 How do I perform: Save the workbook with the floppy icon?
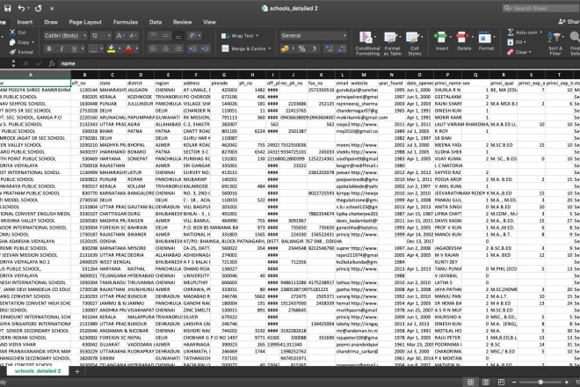click(7, 8)
